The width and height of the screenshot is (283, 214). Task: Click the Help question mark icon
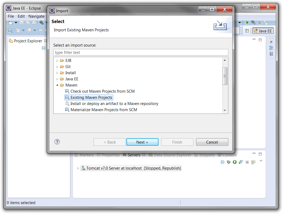click(x=57, y=142)
